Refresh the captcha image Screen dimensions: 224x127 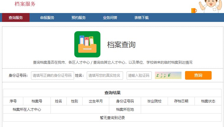pos(168,75)
